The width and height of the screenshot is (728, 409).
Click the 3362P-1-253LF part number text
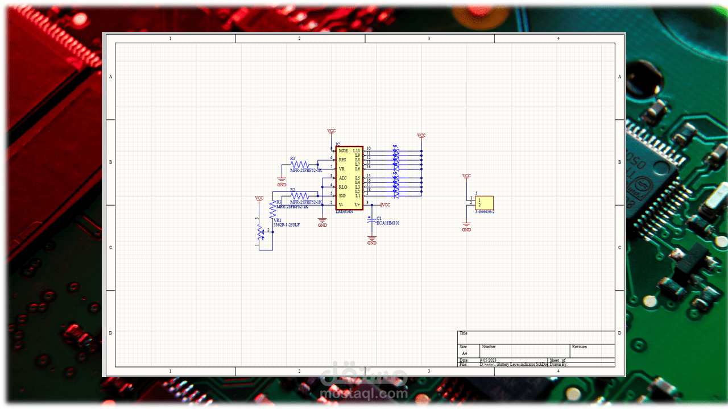coord(287,226)
